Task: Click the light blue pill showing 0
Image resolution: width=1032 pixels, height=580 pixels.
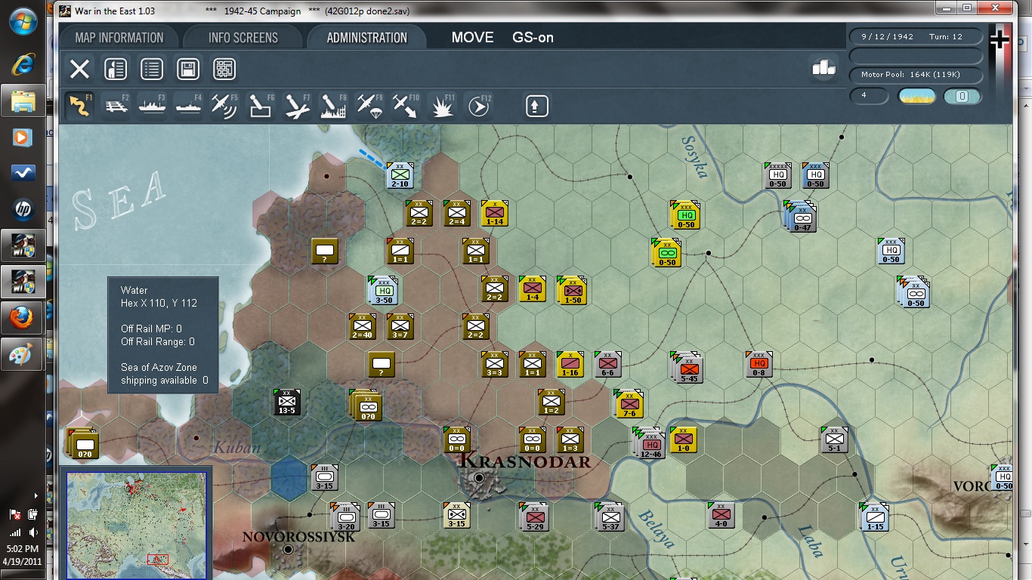Action: (x=962, y=96)
